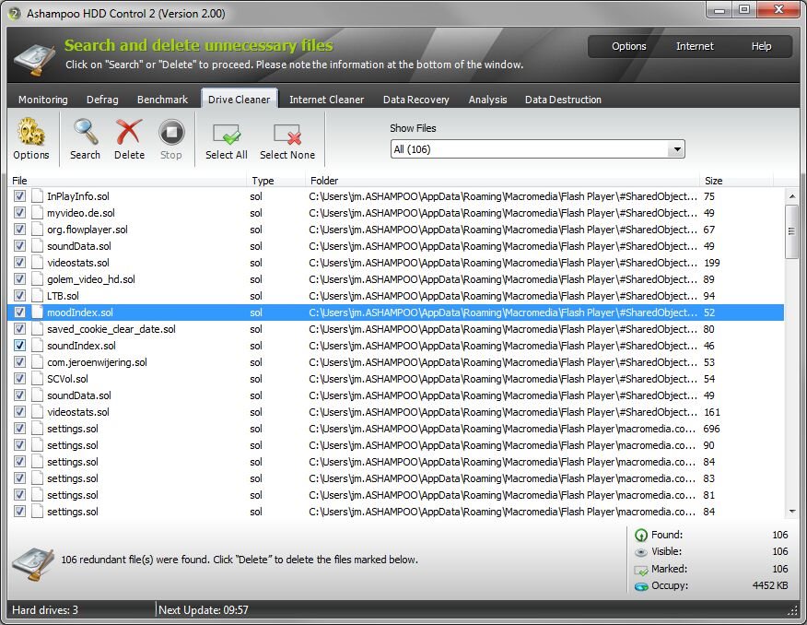
Task: Click the file icon next to org.flowplayer.sol
Action: click(x=37, y=230)
